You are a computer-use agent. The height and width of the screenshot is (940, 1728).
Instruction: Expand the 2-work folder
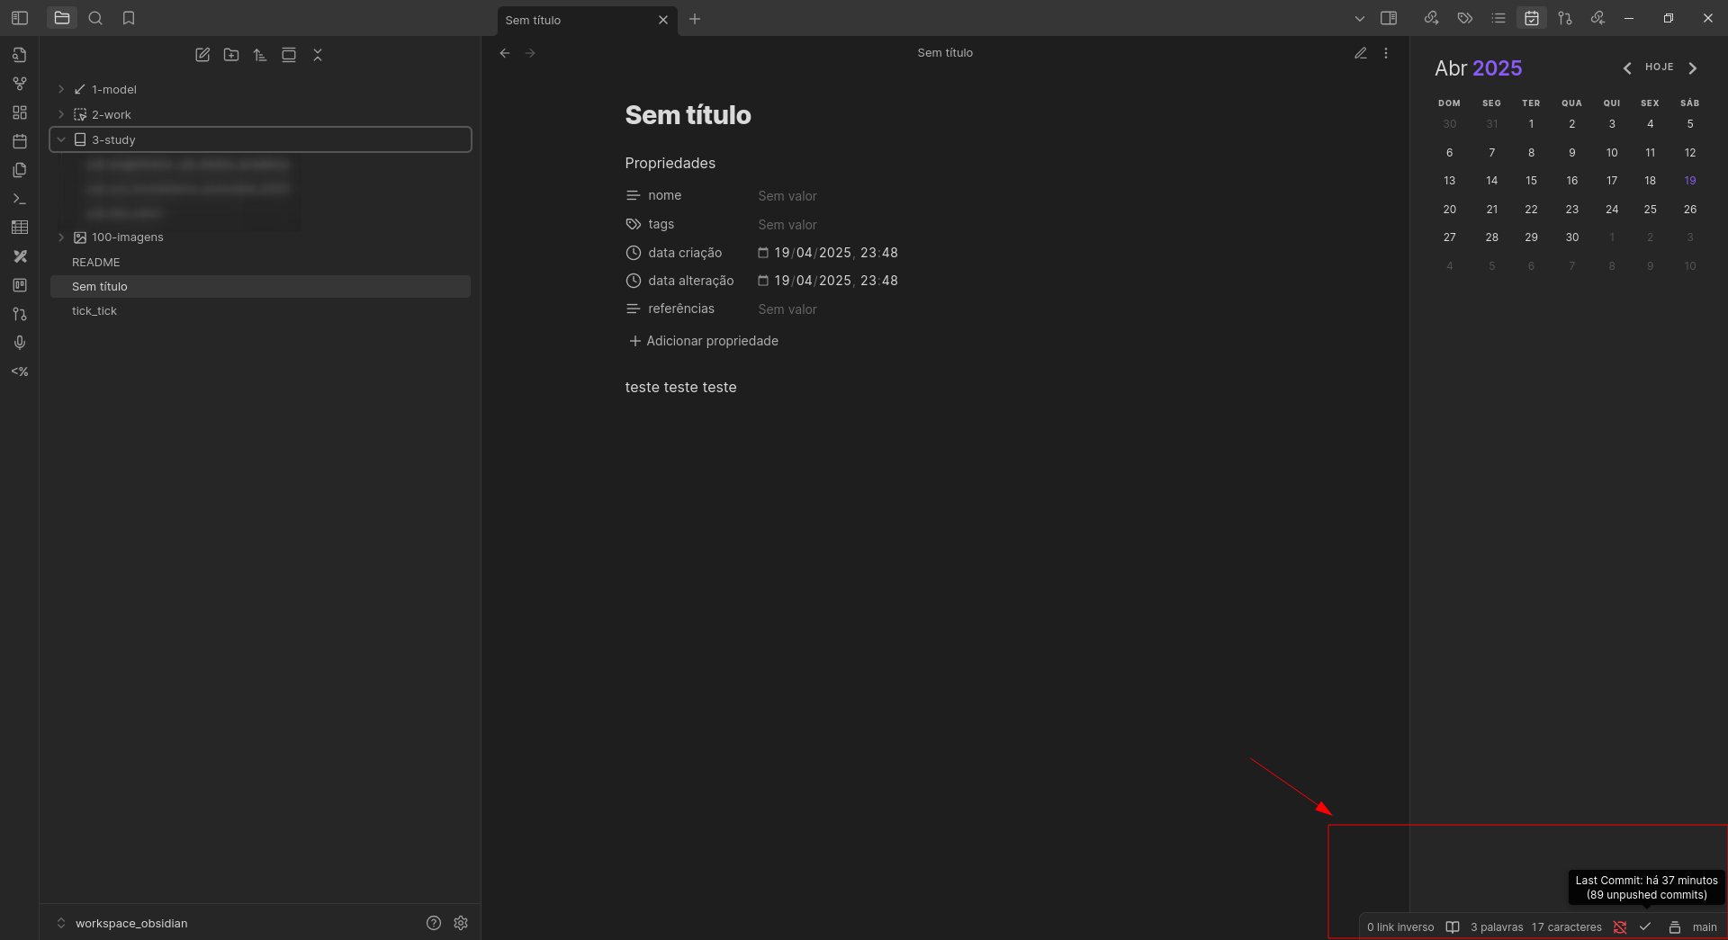tap(260, 114)
